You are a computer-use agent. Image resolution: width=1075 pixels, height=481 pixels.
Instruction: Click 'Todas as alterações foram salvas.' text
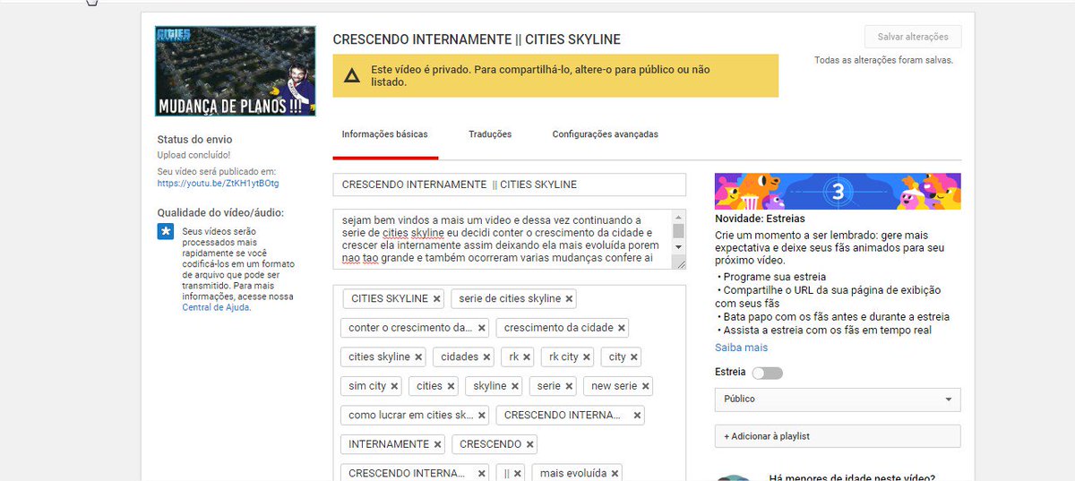click(x=884, y=61)
